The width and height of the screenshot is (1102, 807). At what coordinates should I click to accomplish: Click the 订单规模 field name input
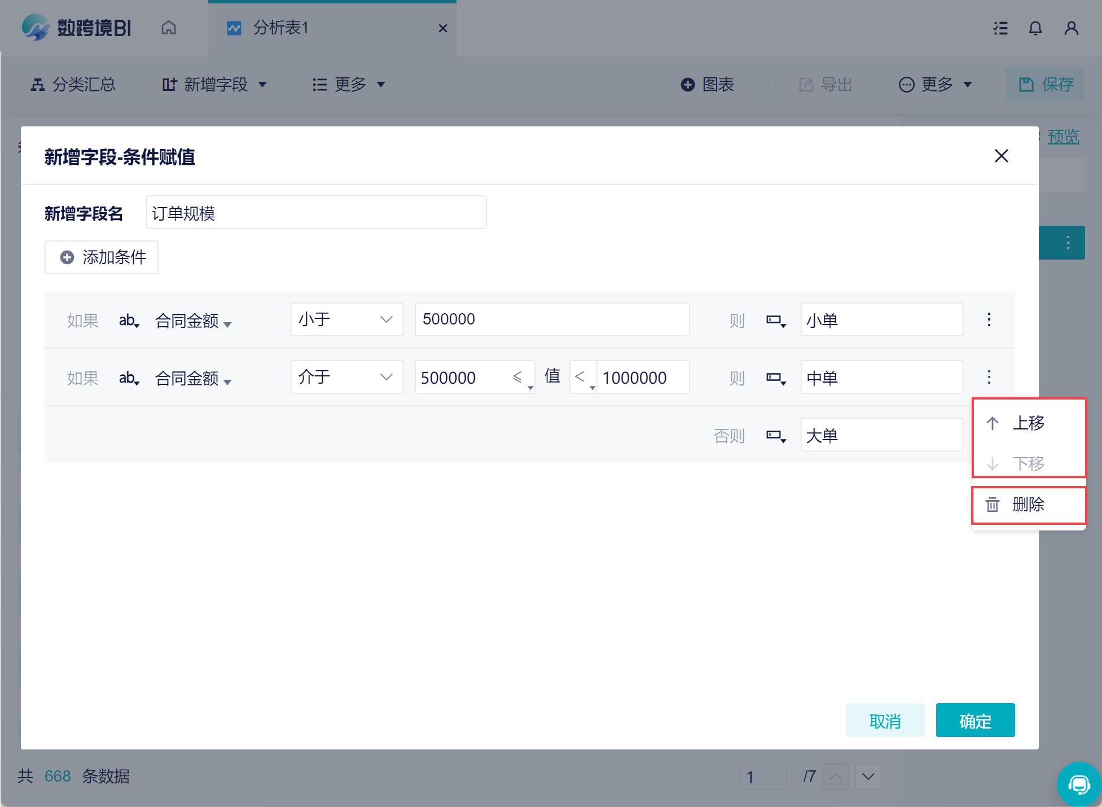tap(316, 213)
